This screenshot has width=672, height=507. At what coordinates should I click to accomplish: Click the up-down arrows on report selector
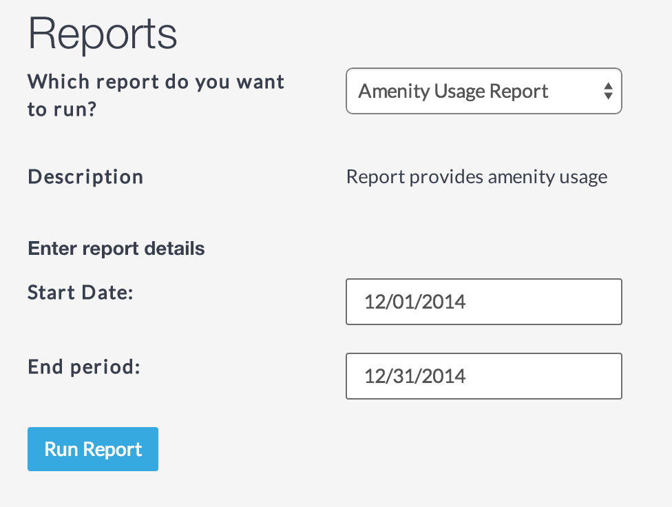[608, 91]
